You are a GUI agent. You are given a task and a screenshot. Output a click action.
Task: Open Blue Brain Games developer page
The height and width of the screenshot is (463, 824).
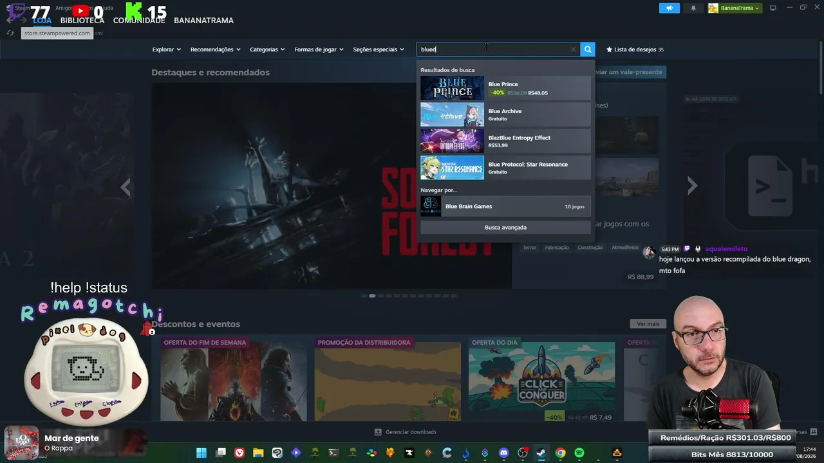[x=505, y=206]
